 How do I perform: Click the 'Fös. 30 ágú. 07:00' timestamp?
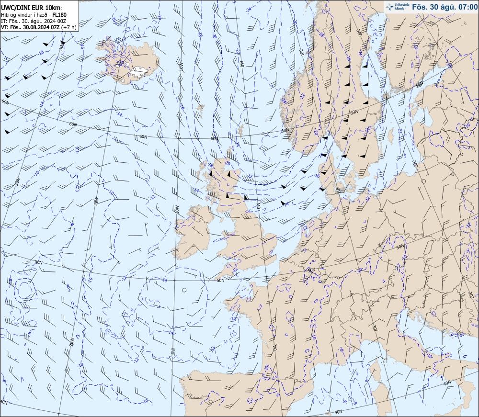444,7
